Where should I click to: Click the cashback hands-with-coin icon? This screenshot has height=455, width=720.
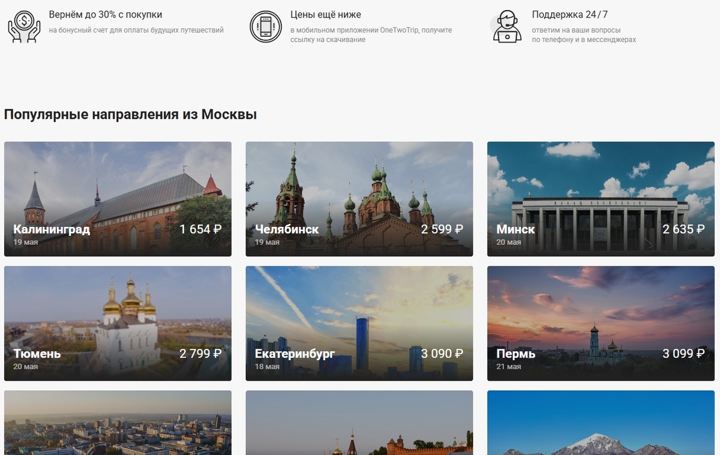pos(24,26)
